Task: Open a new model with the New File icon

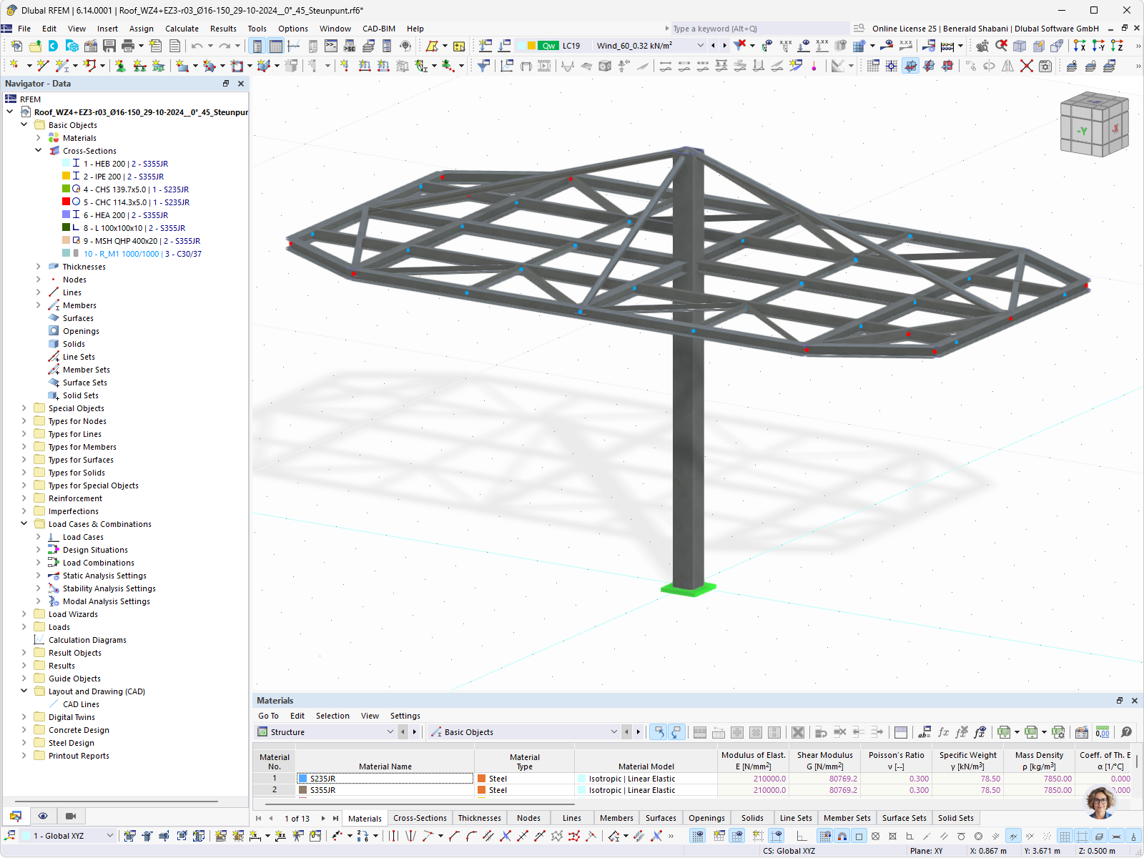Action: (x=16, y=46)
